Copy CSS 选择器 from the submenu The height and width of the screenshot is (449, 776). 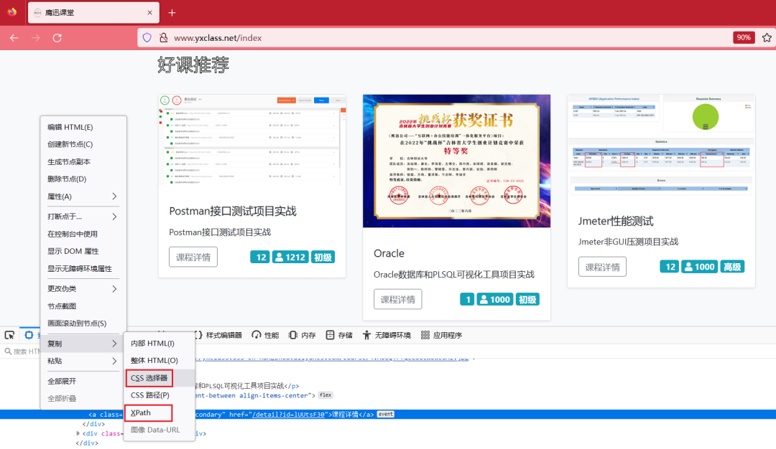[159, 378]
